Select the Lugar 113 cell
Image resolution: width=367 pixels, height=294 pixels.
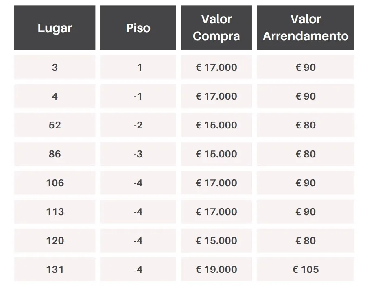point(55,212)
